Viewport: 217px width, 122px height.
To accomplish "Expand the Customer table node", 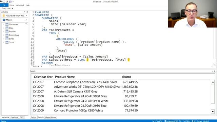I will 3,24.
